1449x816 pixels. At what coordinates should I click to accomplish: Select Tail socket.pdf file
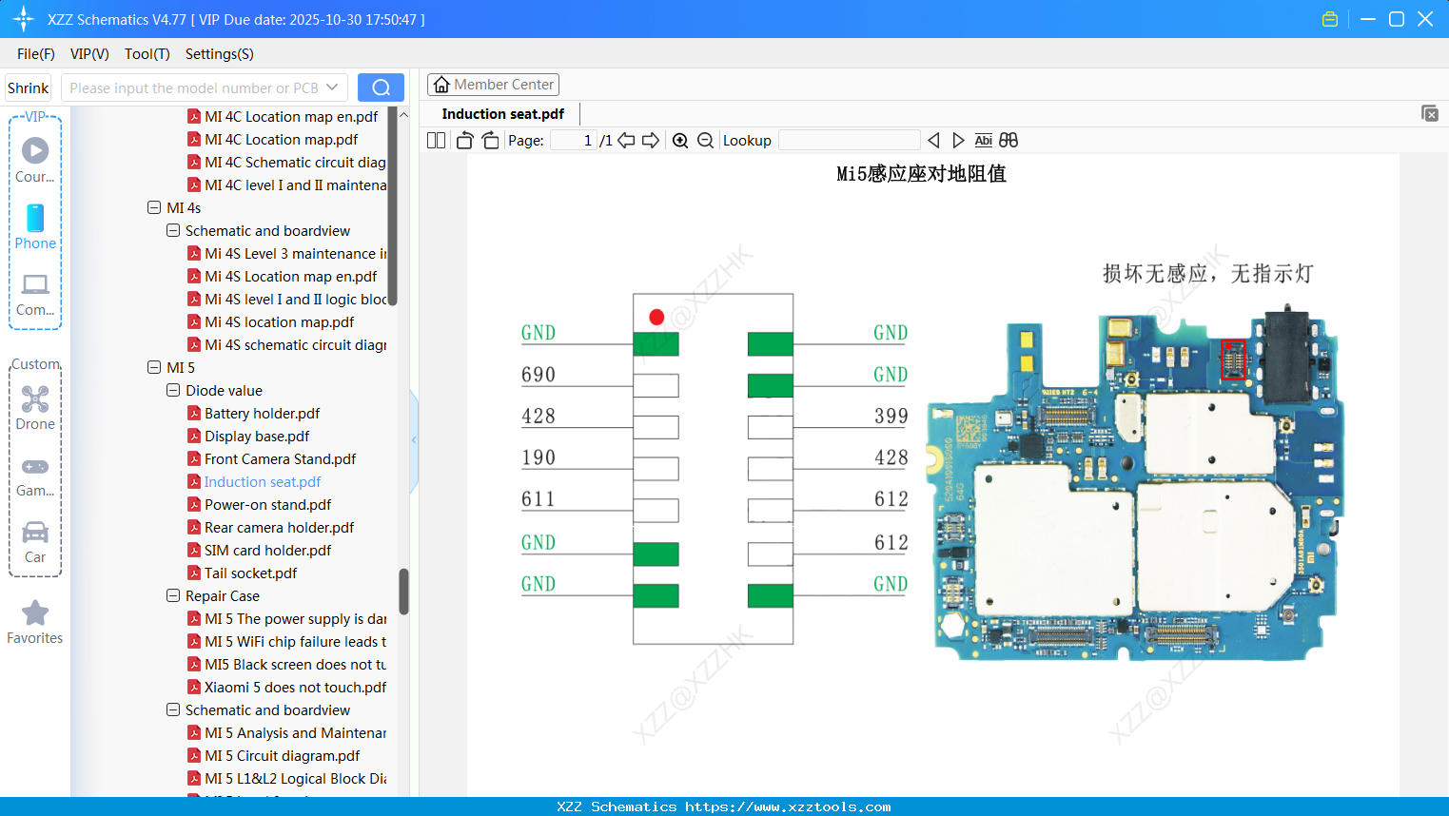point(250,573)
